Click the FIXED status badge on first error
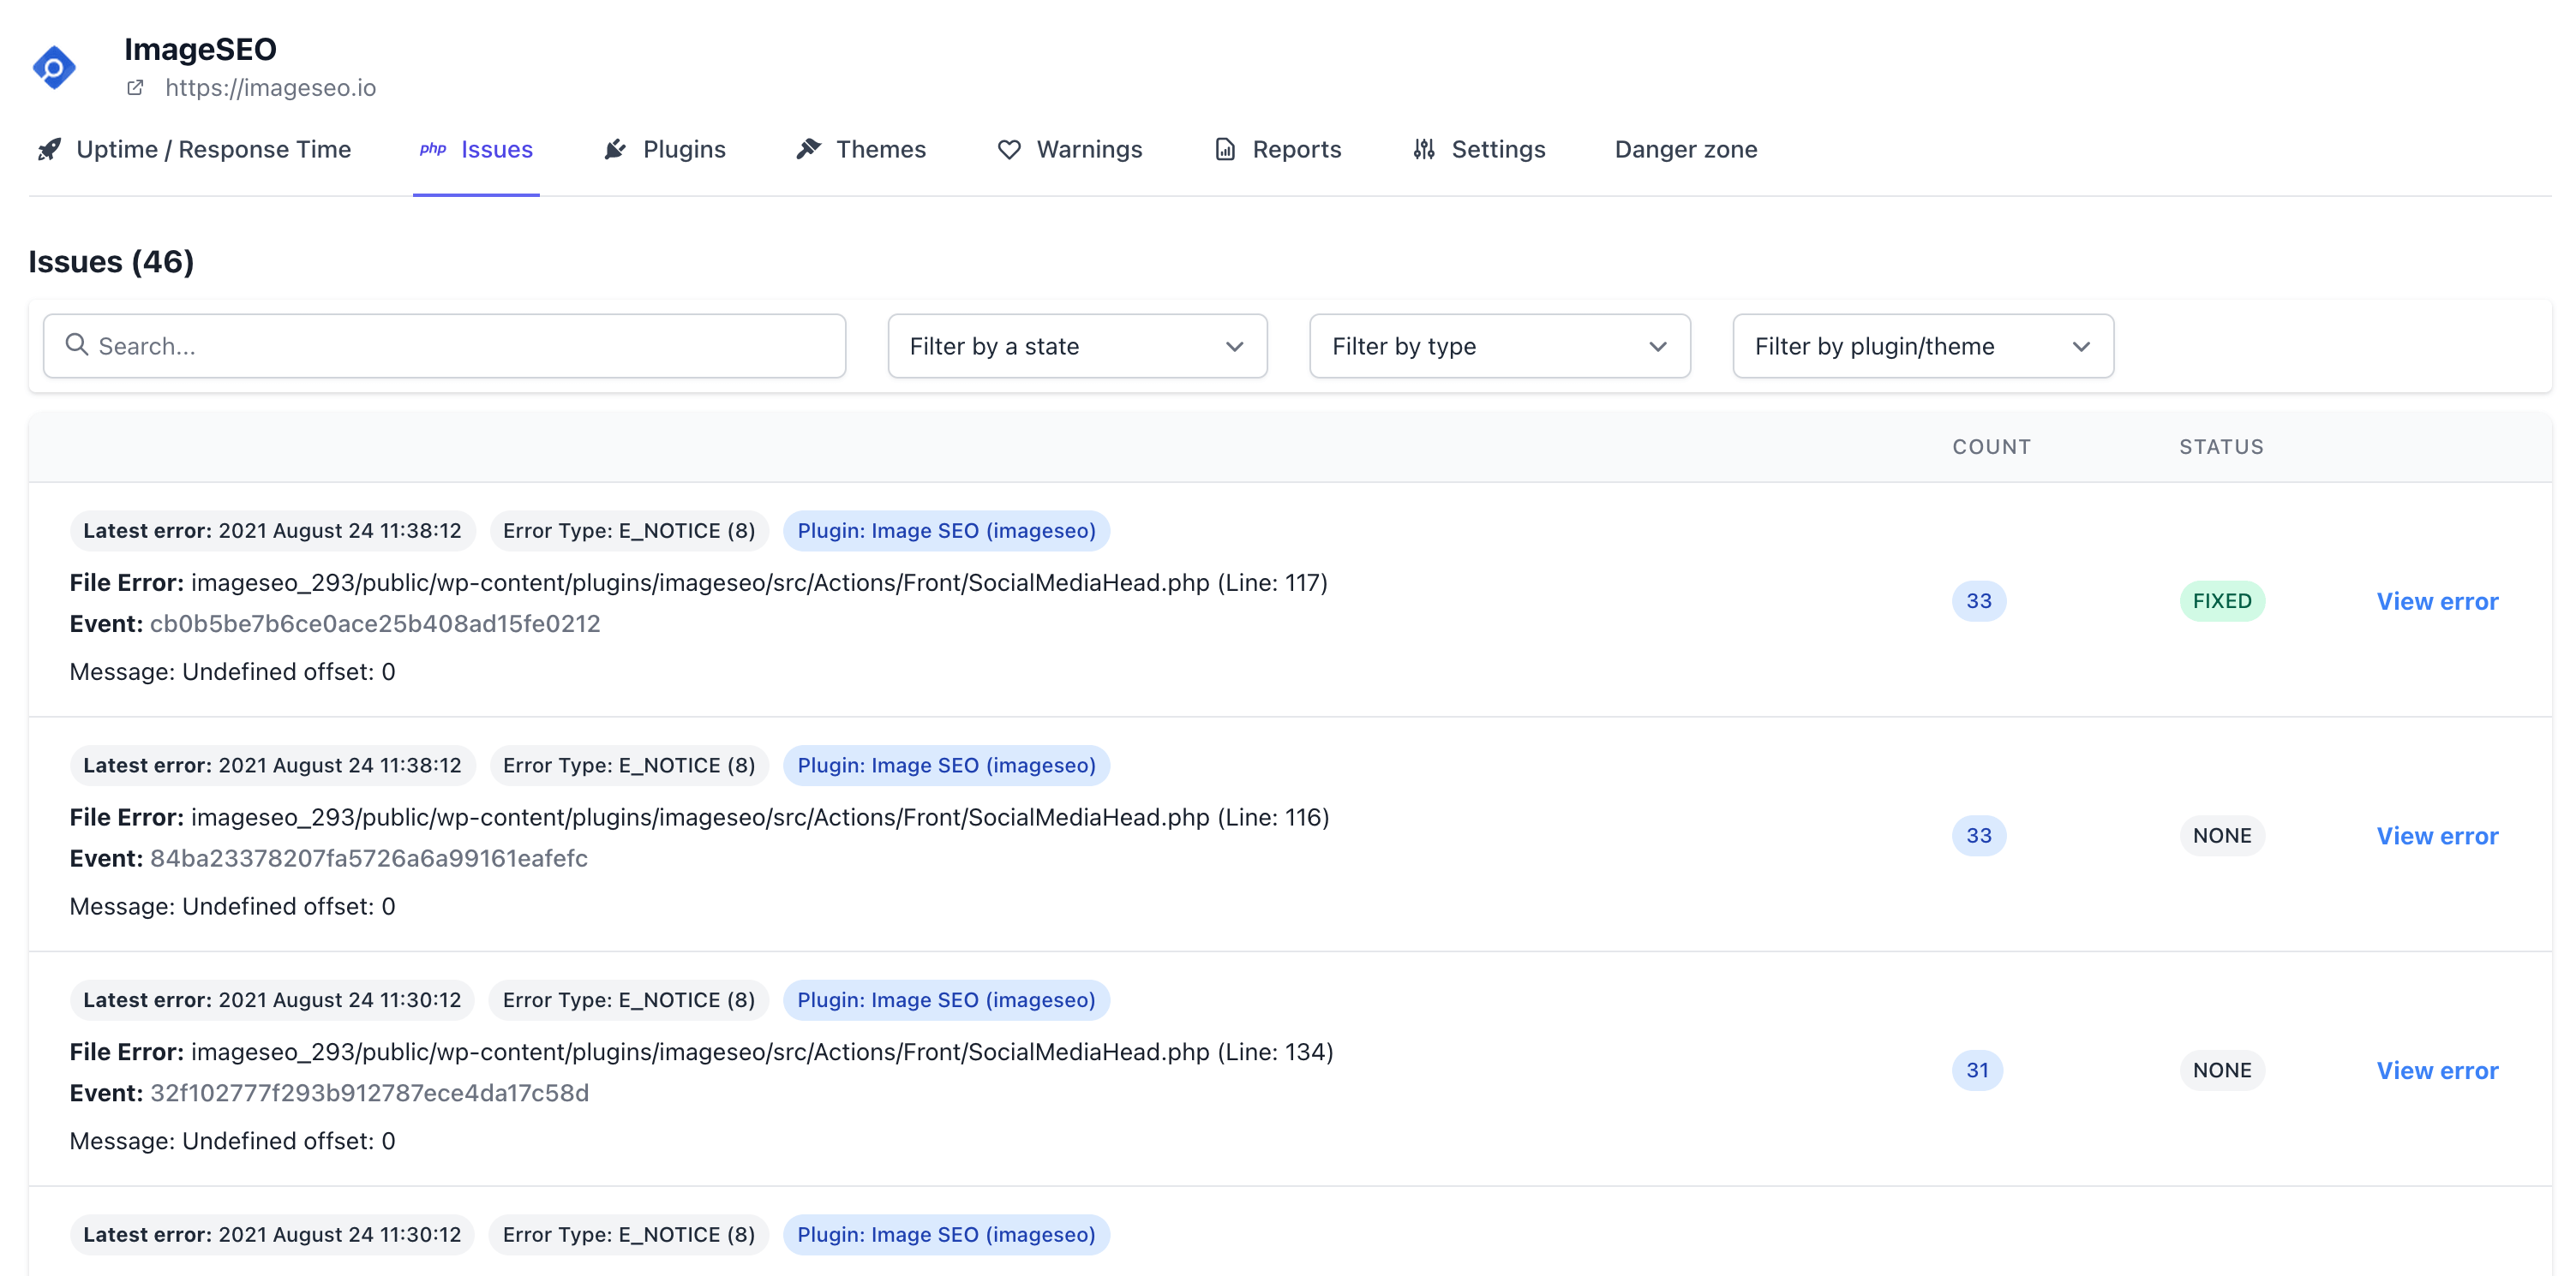 pos(2221,599)
